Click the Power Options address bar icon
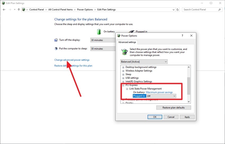 [24, 10]
